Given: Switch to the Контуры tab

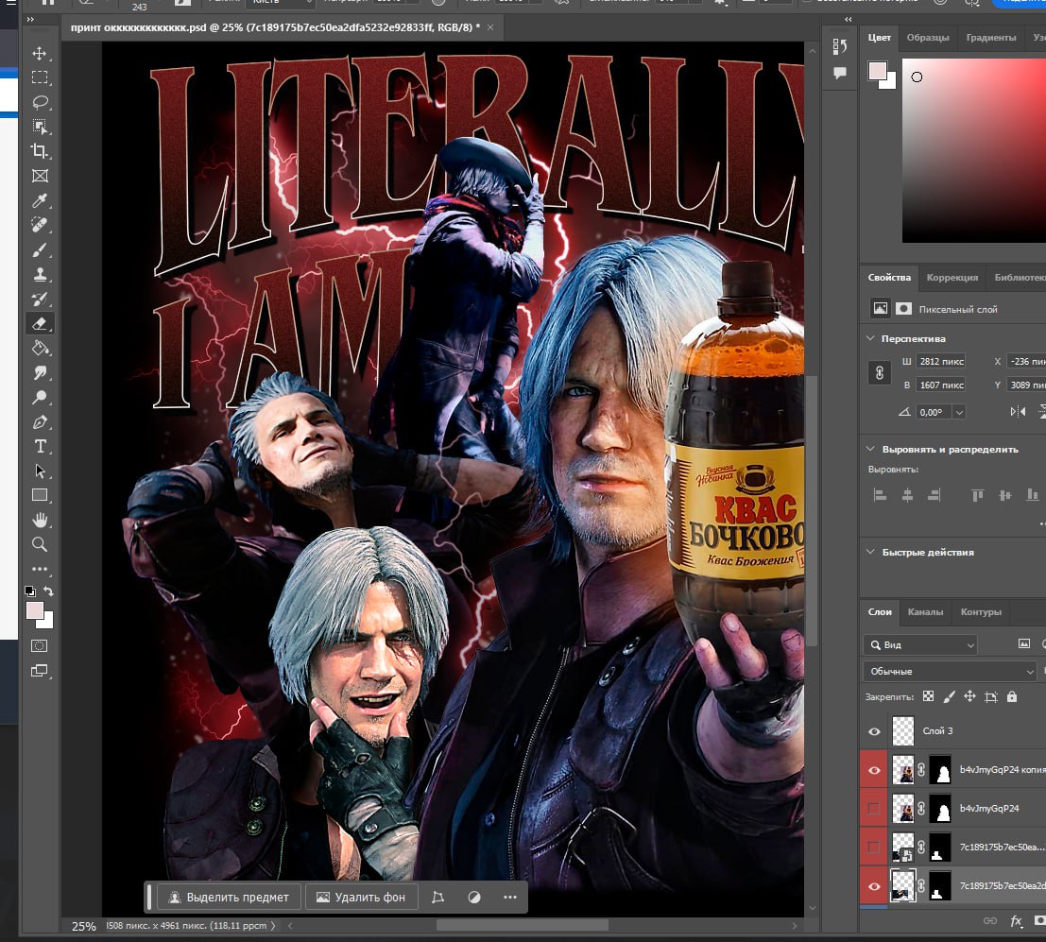Looking at the screenshot, I should tap(981, 611).
